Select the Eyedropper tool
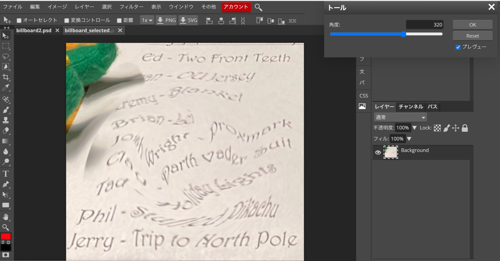 pyautogui.click(x=6, y=88)
